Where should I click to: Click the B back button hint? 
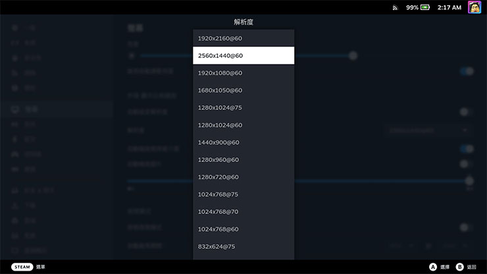[x=459, y=267]
